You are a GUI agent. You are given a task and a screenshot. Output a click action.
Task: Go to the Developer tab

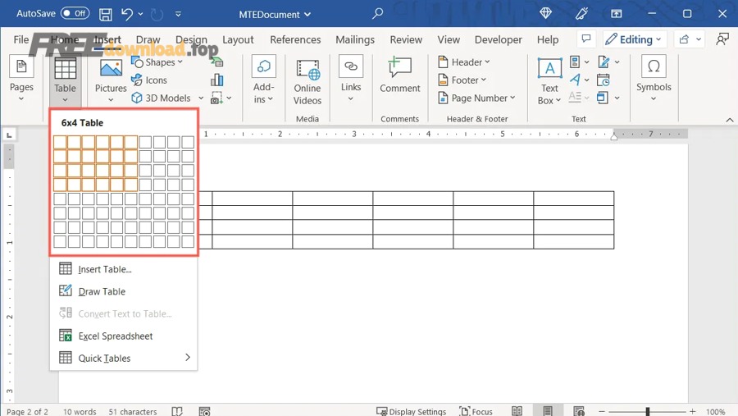click(498, 39)
